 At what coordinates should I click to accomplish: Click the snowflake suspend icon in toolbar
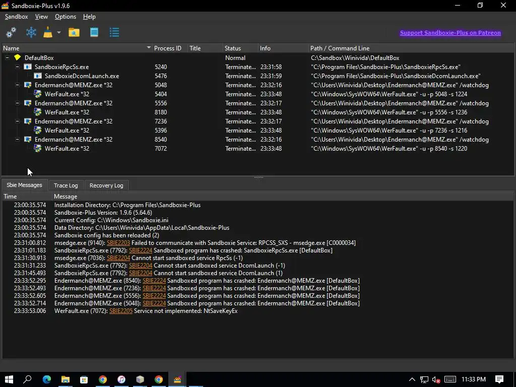pos(31,32)
